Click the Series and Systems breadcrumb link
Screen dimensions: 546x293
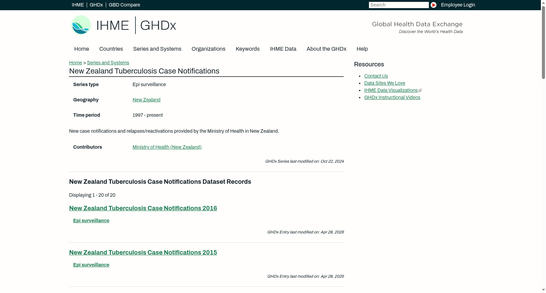tap(108, 63)
